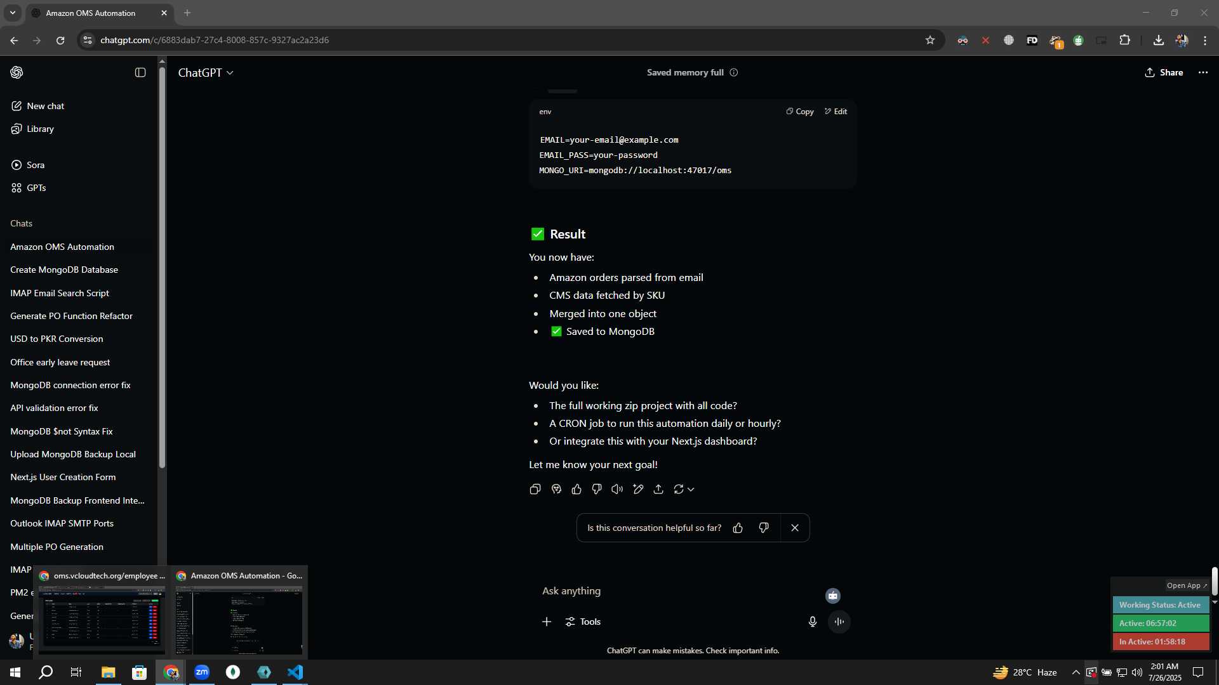
Task: Collapse the sidebar with the panel toggle icon
Action: click(x=140, y=72)
